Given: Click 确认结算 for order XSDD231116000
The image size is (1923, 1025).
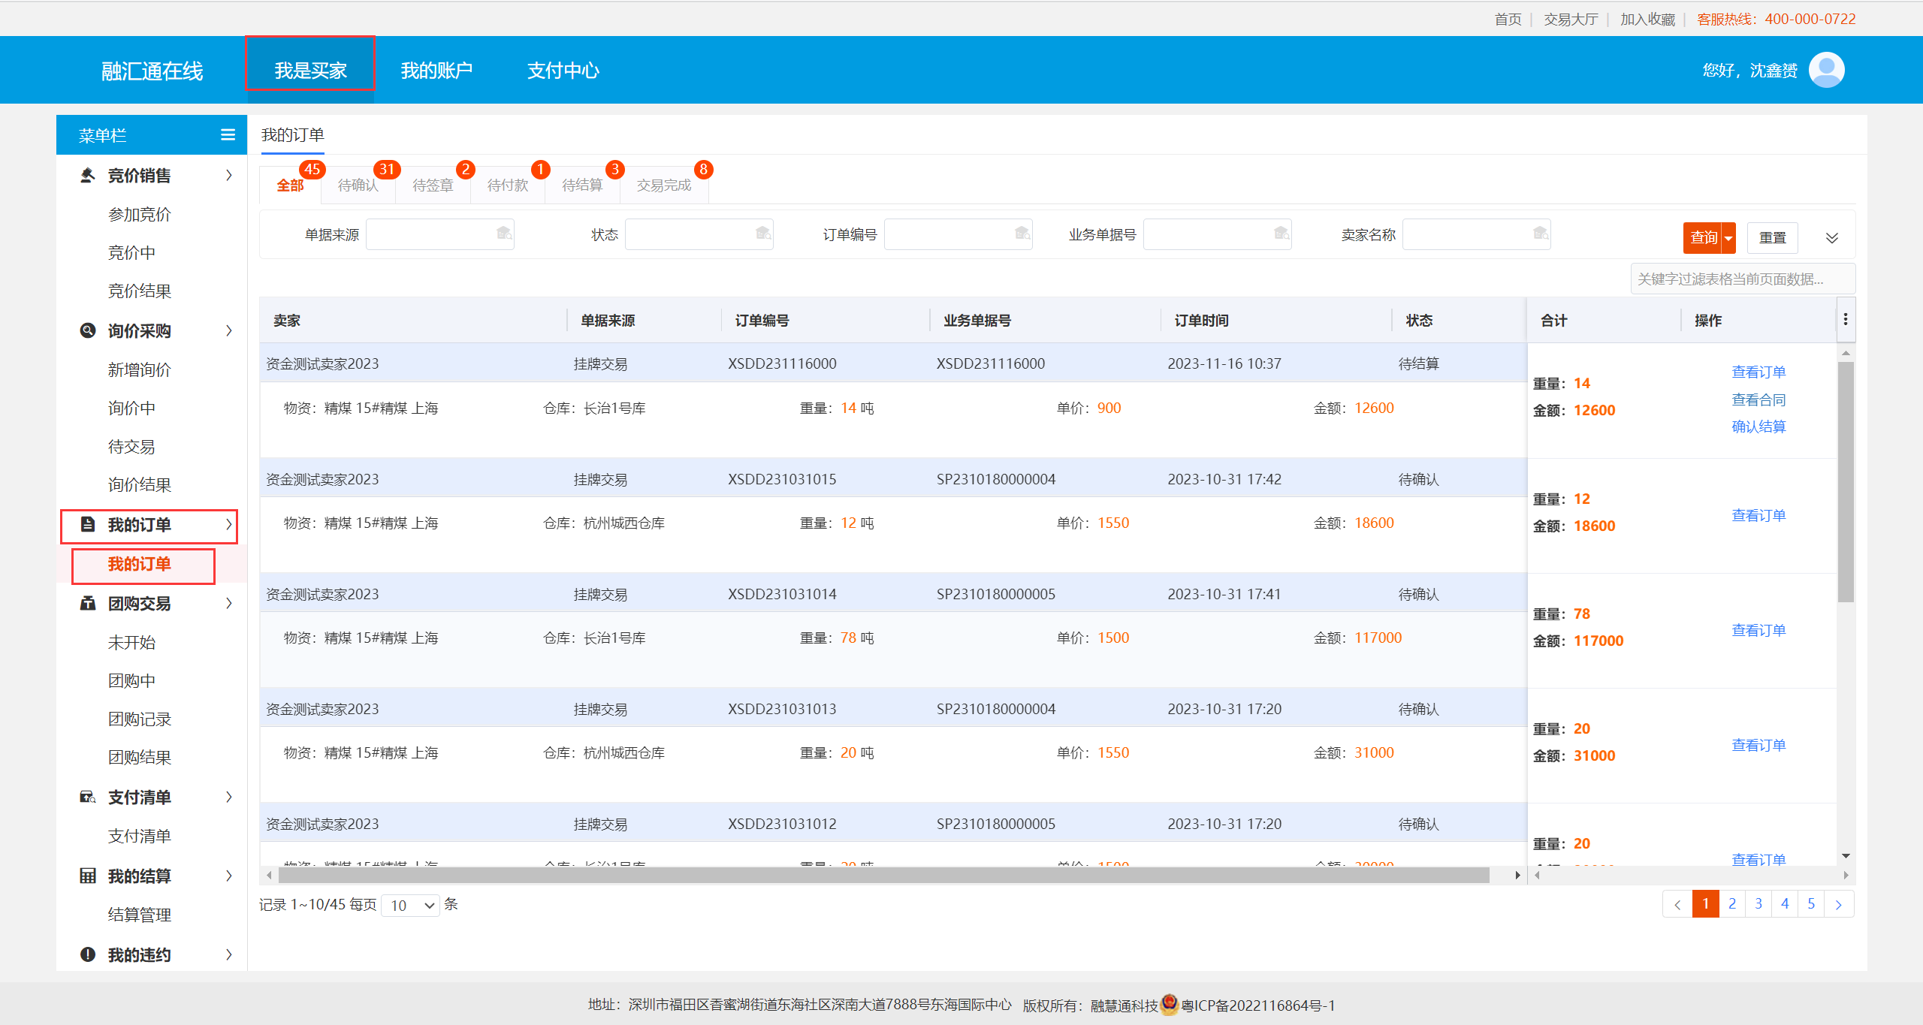Looking at the screenshot, I should tap(1758, 427).
